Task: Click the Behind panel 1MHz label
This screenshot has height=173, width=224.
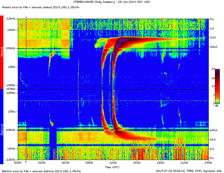Action: 12,112
